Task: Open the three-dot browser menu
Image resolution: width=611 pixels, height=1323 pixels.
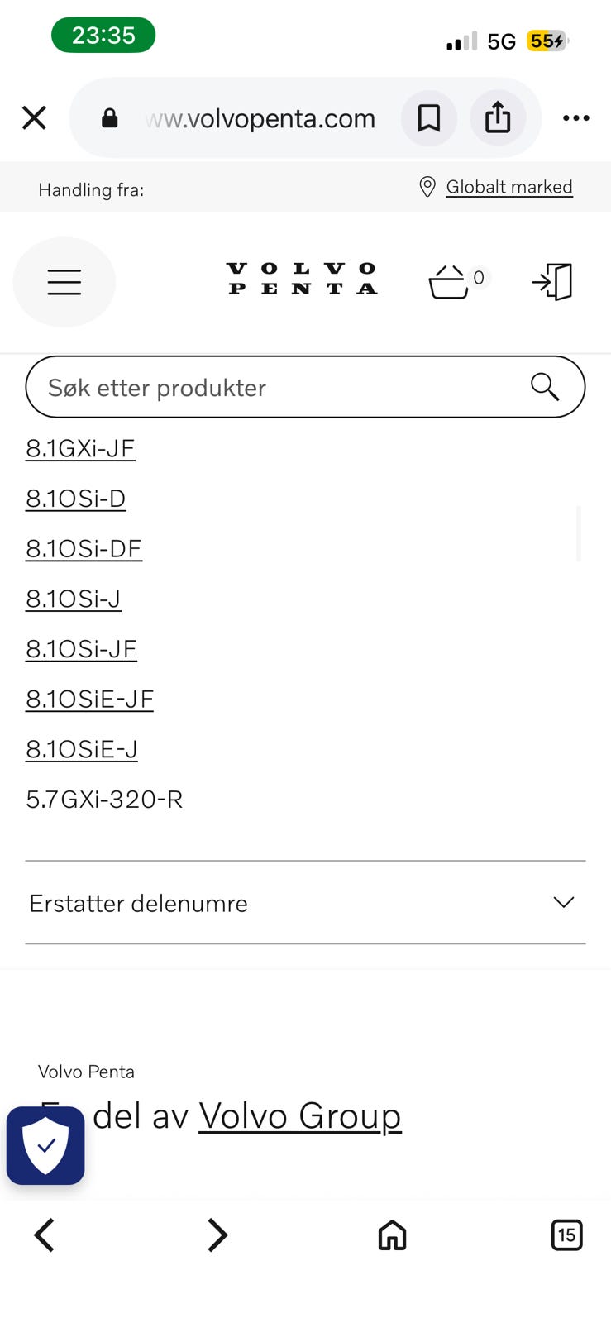Action: point(576,118)
